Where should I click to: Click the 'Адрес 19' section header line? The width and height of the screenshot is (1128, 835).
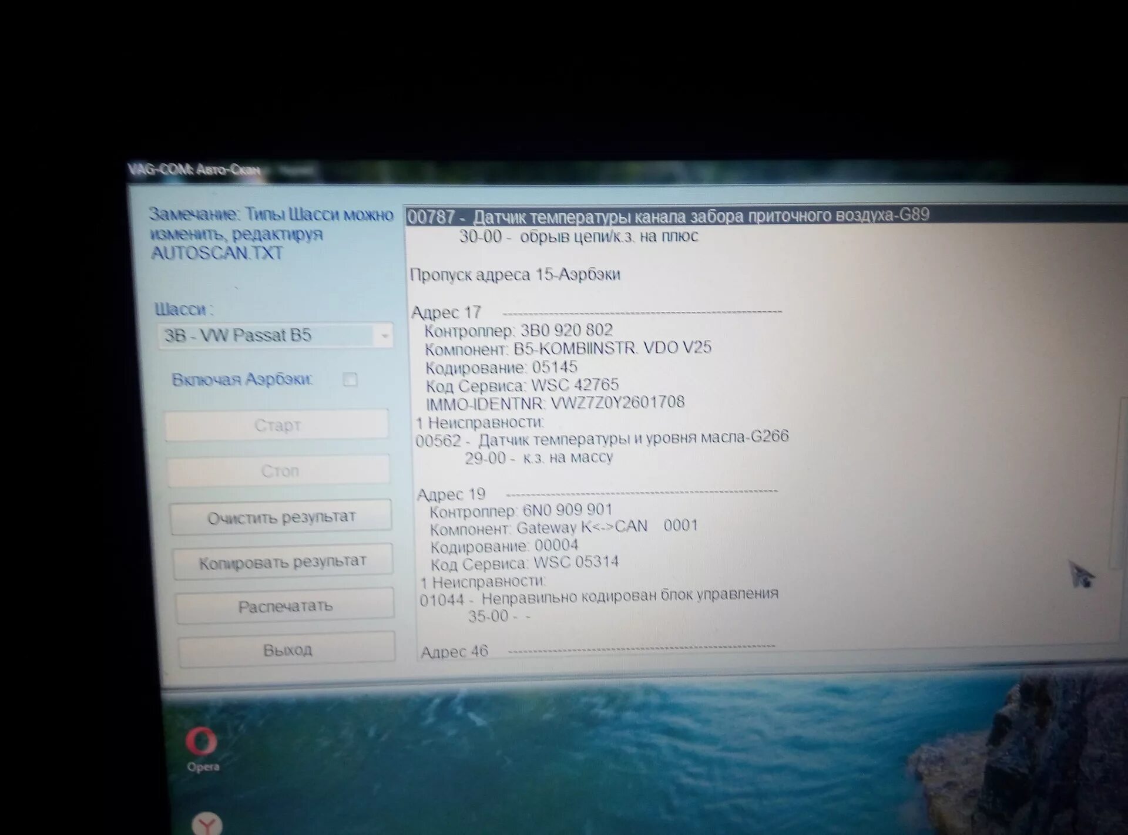point(451,494)
